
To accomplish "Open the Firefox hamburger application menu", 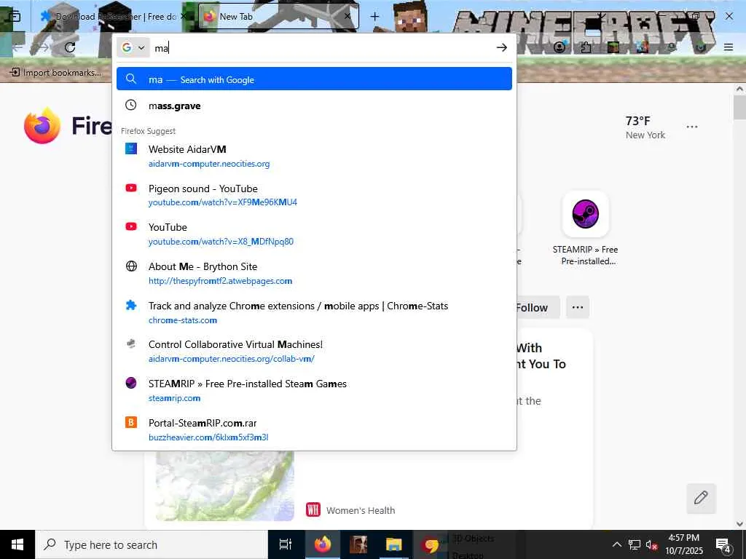I will click(729, 47).
